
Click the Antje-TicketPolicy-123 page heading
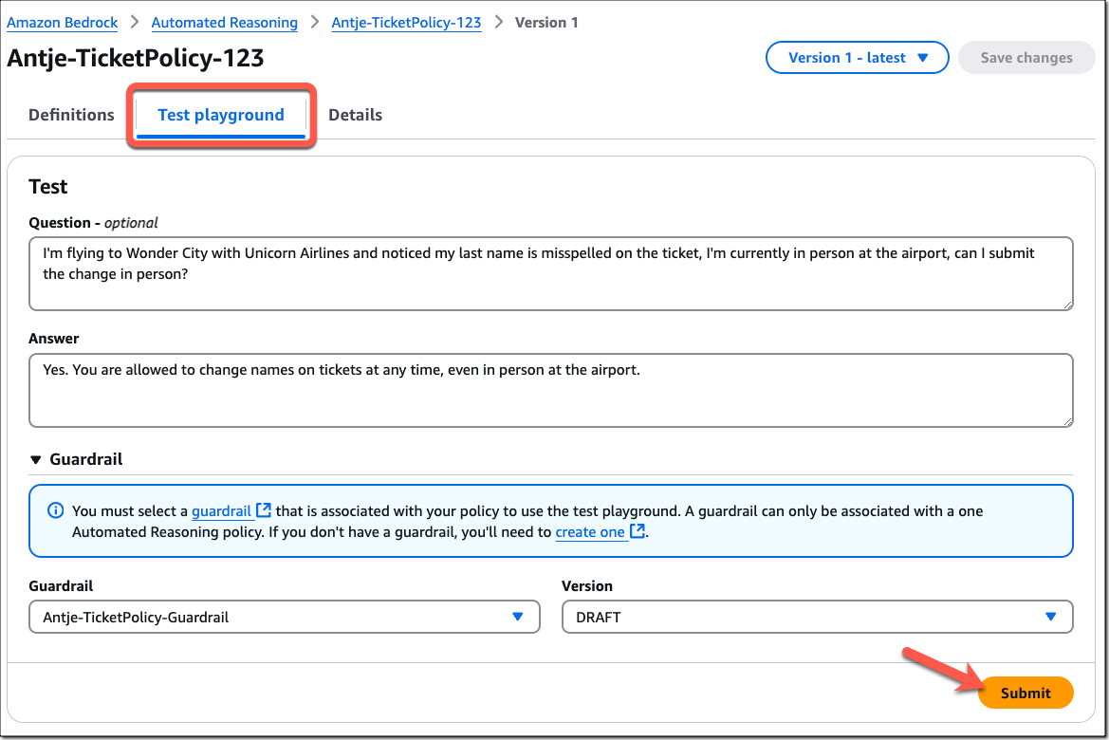(136, 58)
